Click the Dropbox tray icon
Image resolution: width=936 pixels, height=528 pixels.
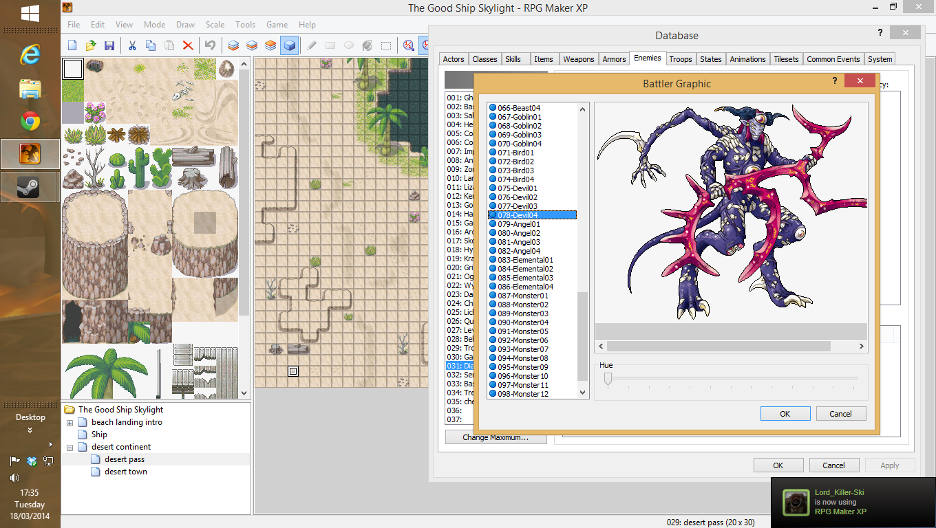(32, 461)
